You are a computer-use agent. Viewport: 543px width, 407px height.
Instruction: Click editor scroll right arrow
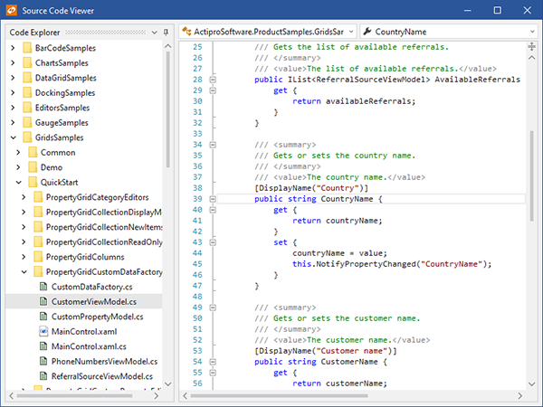point(519,395)
